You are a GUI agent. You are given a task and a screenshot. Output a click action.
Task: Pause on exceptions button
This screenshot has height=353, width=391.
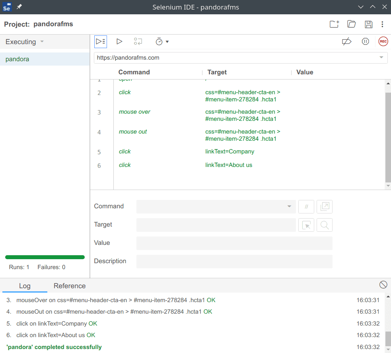[x=365, y=42]
